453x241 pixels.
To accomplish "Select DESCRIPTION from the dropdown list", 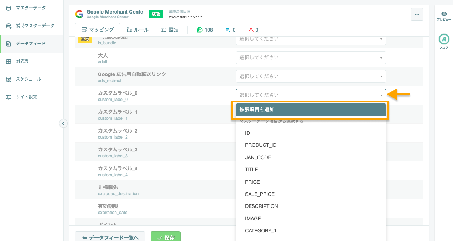I will [x=311, y=206].
